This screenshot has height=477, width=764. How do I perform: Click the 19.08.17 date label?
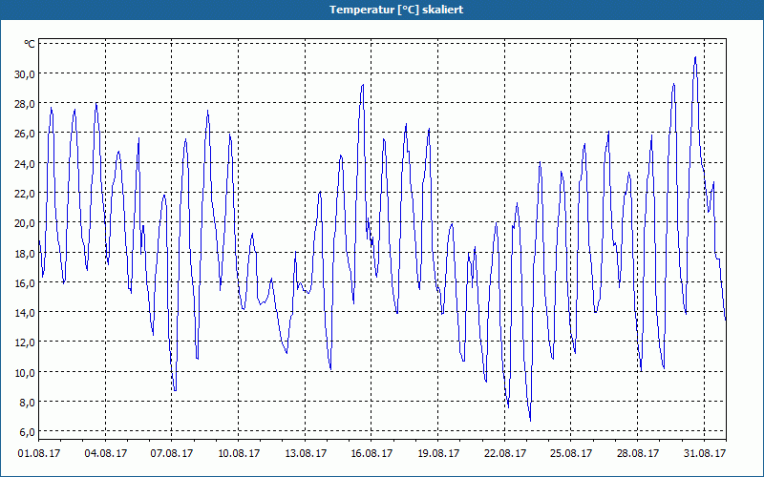438,453
